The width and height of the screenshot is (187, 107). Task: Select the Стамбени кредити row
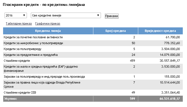[93, 61]
